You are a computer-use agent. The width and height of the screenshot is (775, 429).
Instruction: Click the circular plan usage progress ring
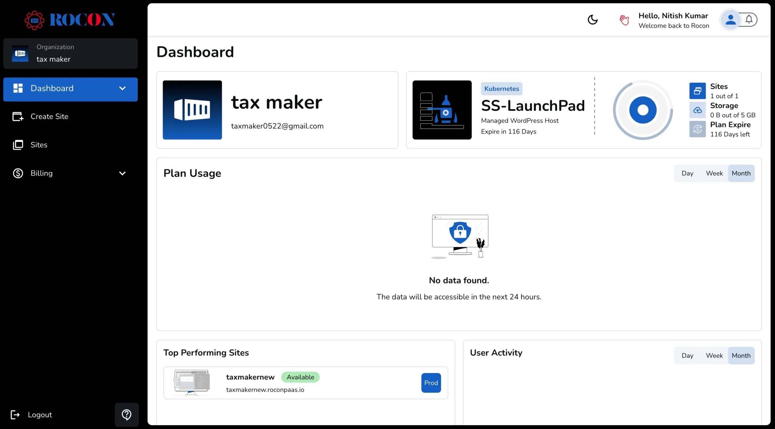point(643,110)
